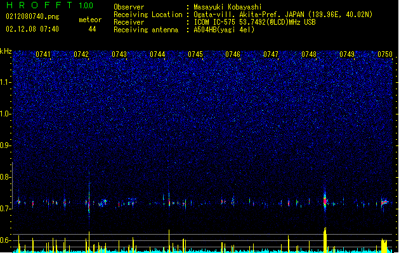
Task: Click the Observer label
Action: tap(129, 7)
